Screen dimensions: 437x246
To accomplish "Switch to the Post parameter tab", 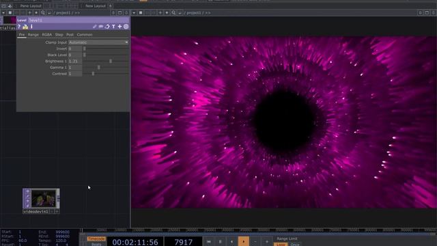I will 70,35.
